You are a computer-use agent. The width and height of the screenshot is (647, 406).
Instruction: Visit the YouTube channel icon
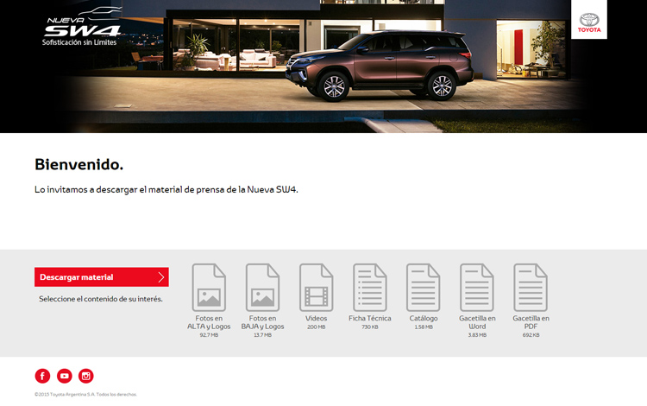pos(65,376)
